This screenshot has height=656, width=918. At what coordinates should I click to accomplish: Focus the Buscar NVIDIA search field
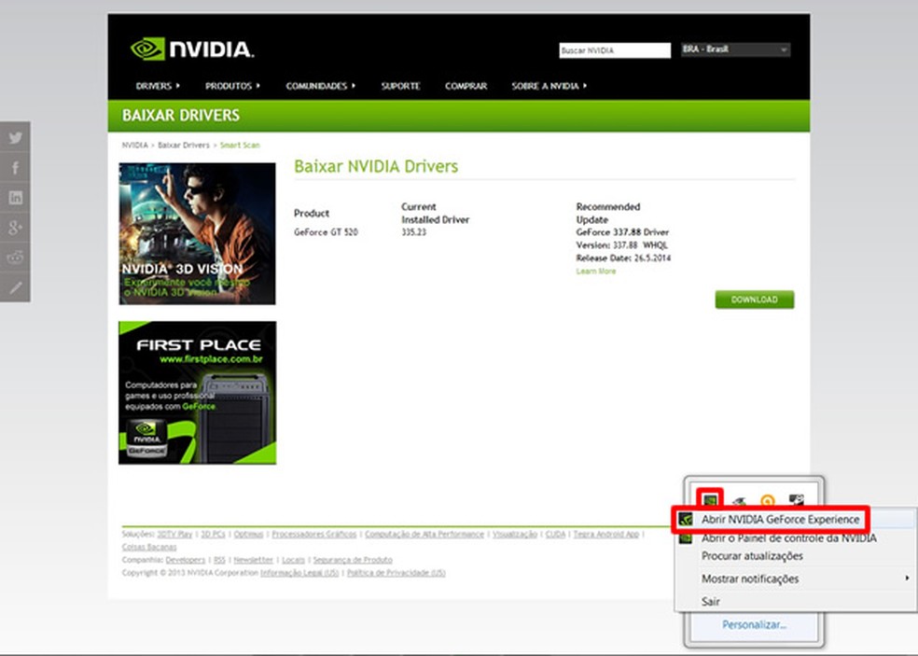pos(615,50)
